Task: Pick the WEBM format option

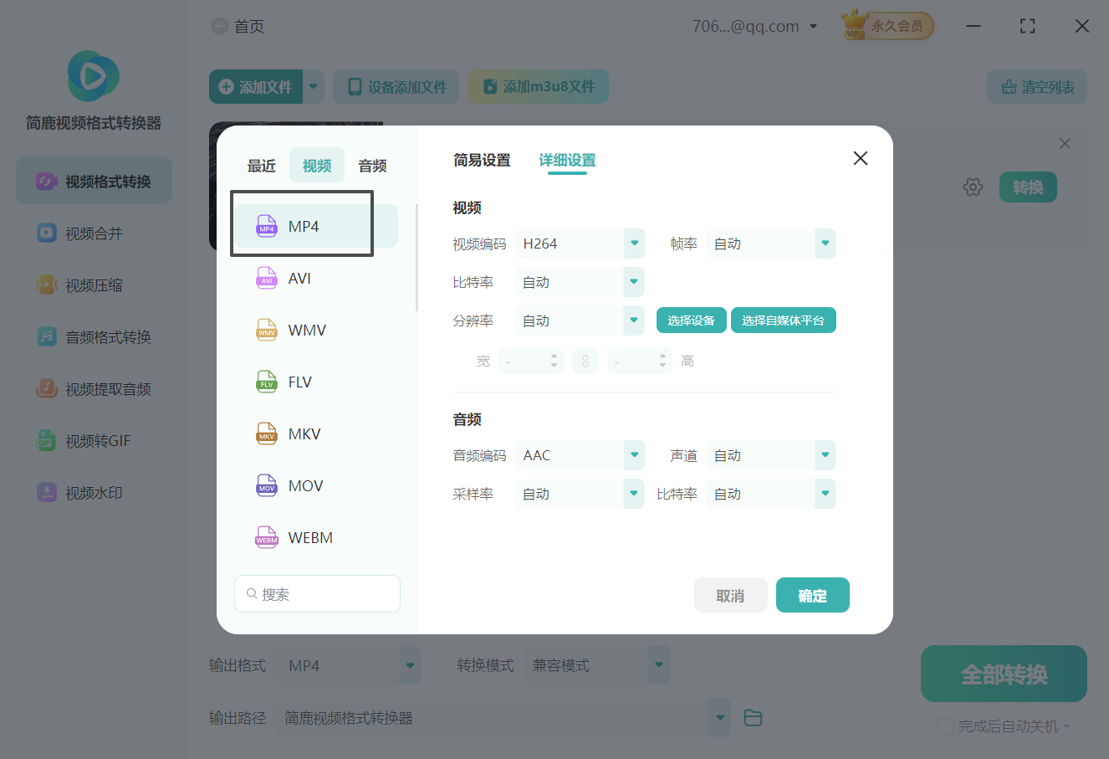Action: [x=312, y=537]
